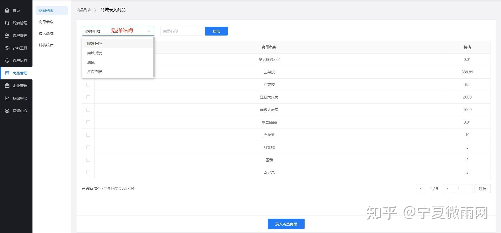Focus the 商品名称 search field
501x233 pixels.
[181, 31]
